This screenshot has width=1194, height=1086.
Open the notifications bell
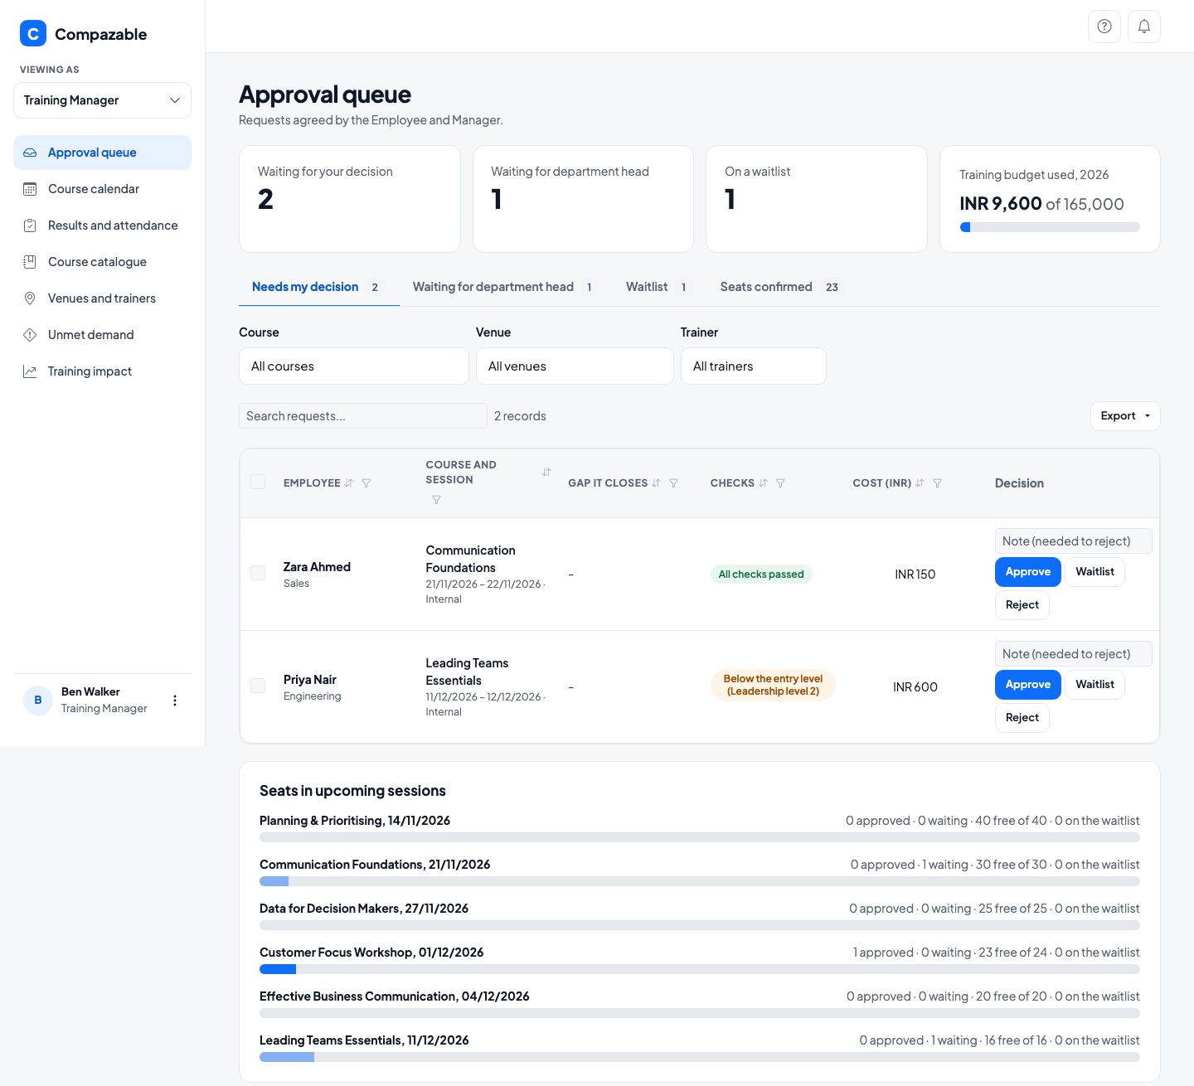1144,27
